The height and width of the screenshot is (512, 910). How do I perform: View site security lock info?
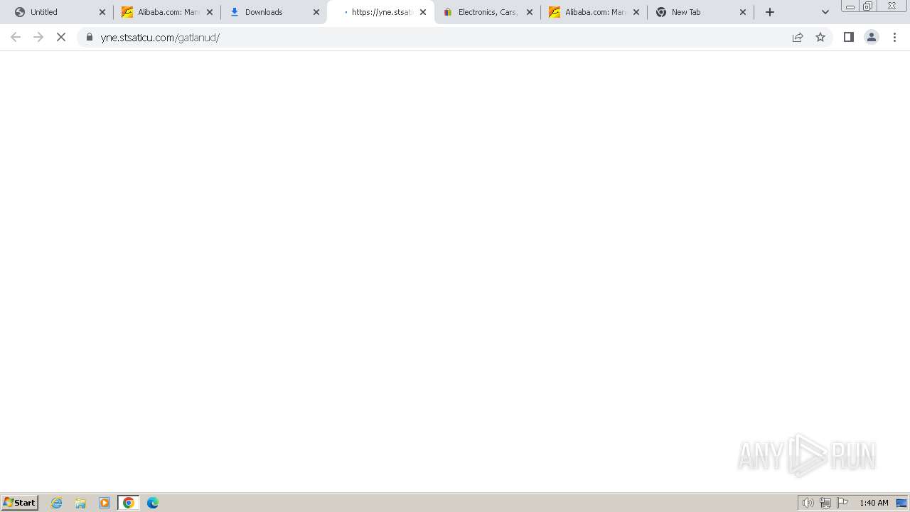tap(90, 37)
